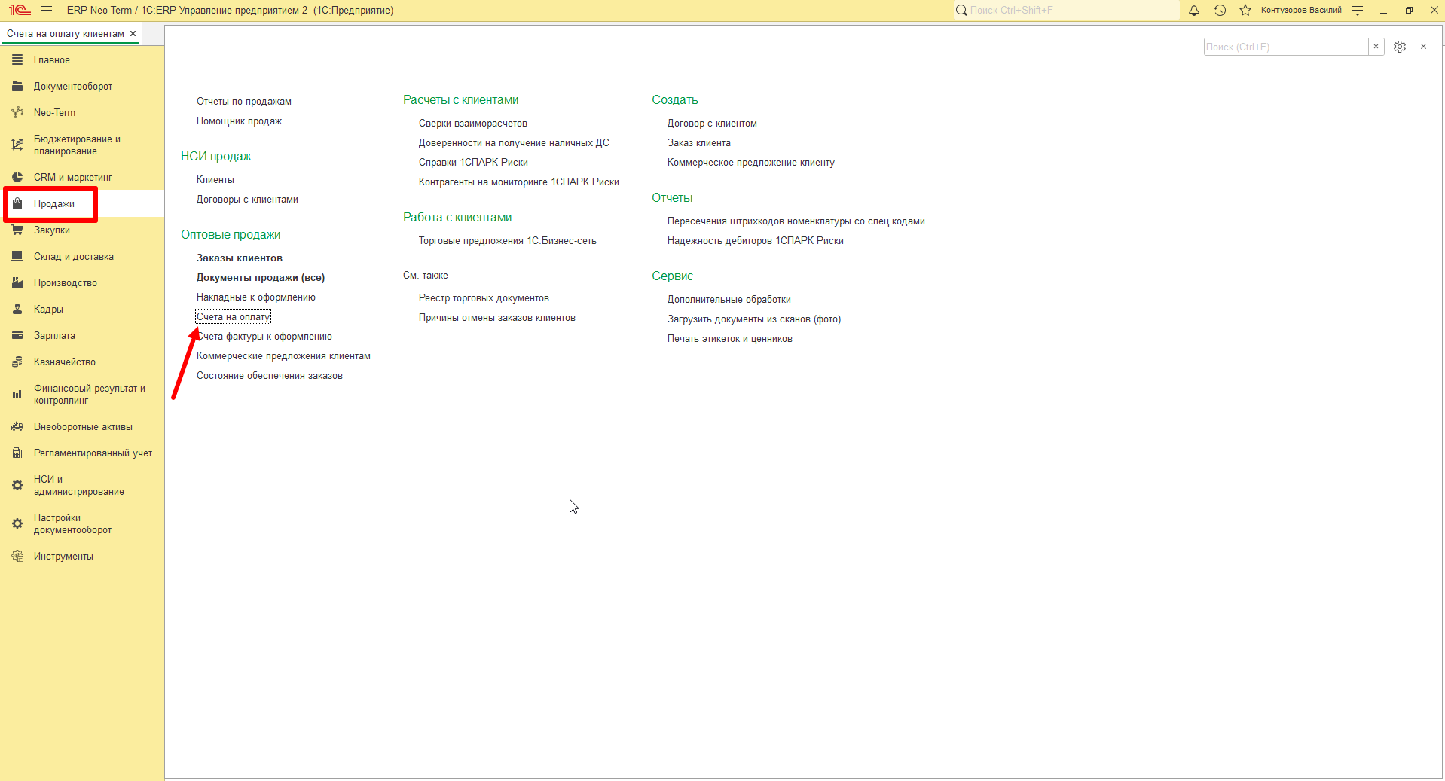Launch "Помощник продаж"
Viewport: 1445px width, 781px height.
tap(239, 121)
